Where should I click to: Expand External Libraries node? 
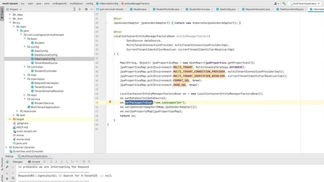tap(6, 147)
